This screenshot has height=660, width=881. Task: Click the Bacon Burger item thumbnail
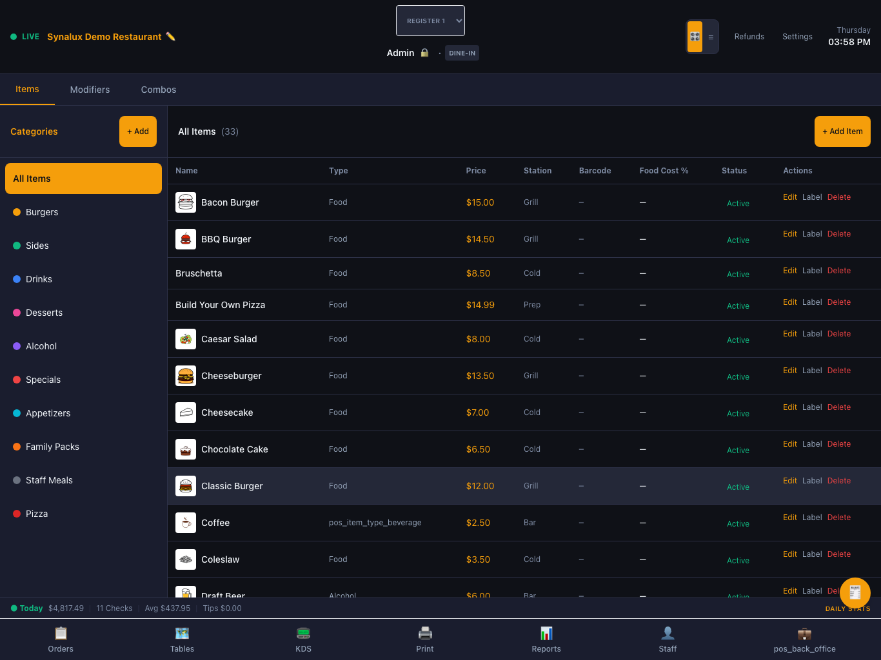pyautogui.click(x=186, y=202)
